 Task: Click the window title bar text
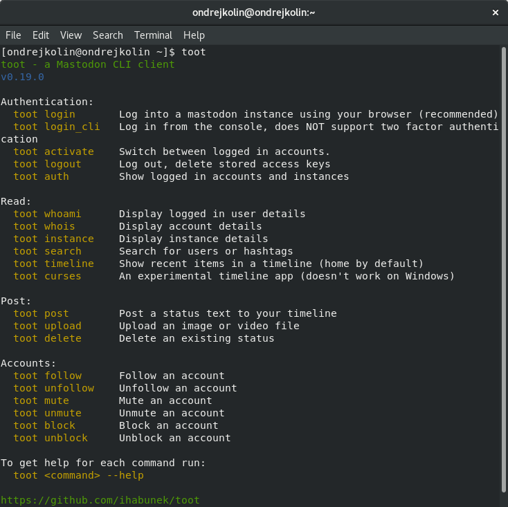tap(253, 12)
